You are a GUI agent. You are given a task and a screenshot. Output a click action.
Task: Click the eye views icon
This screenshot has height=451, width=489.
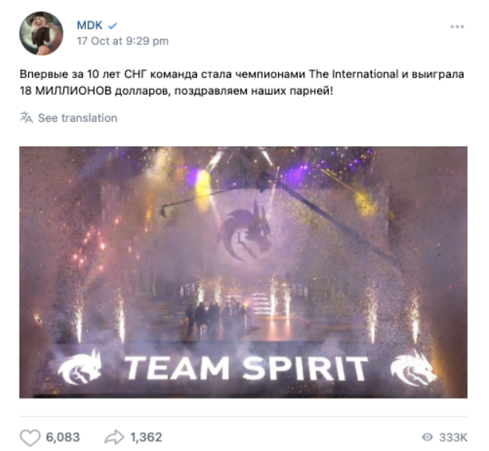tap(427, 437)
